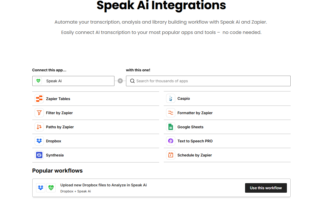Image resolution: width=331 pixels, height=199 pixels.
Task: Select the Caspio integration label
Action: point(184,99)
